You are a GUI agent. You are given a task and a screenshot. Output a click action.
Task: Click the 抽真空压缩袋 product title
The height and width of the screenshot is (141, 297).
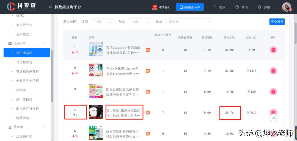123,134
